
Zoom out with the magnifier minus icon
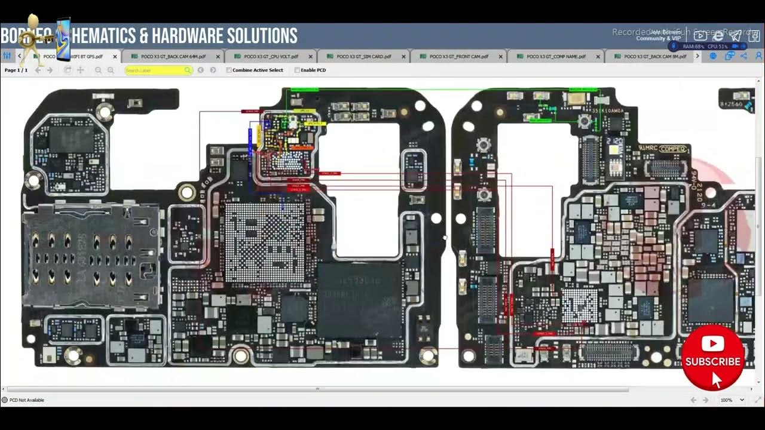click(98, 70)
